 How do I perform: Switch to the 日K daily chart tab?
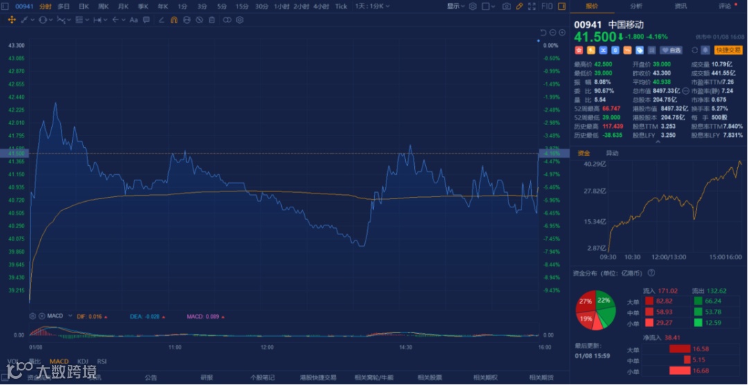pyautogui.click(x=84, y=6)
